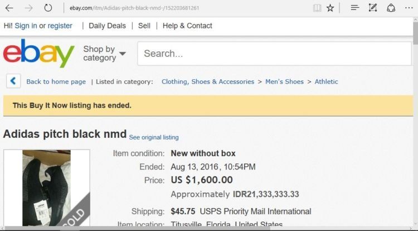Open Daily Deals menu item
The height and width of the screenshot is (231, 418).
107,26
